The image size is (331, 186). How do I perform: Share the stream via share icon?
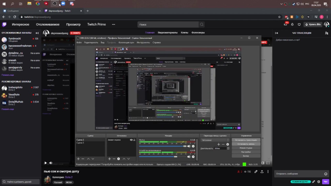(262, 172)
